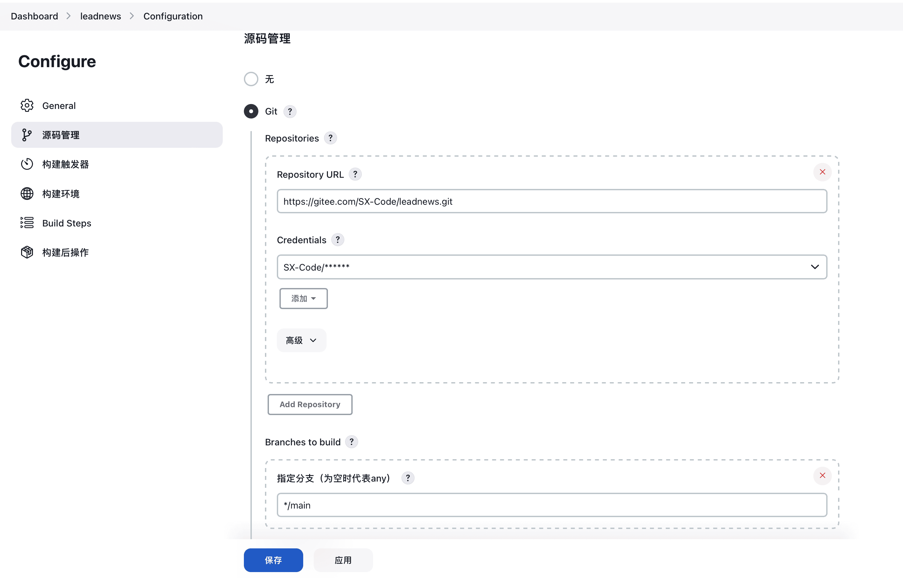Show help for Credentials field
Screen dimensions: 903x578
tap(337, 240)
